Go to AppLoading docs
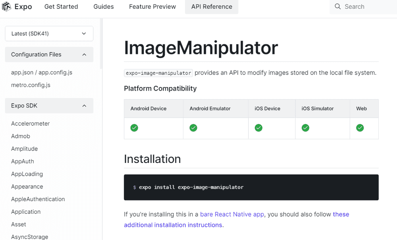 tap(27, 174)
